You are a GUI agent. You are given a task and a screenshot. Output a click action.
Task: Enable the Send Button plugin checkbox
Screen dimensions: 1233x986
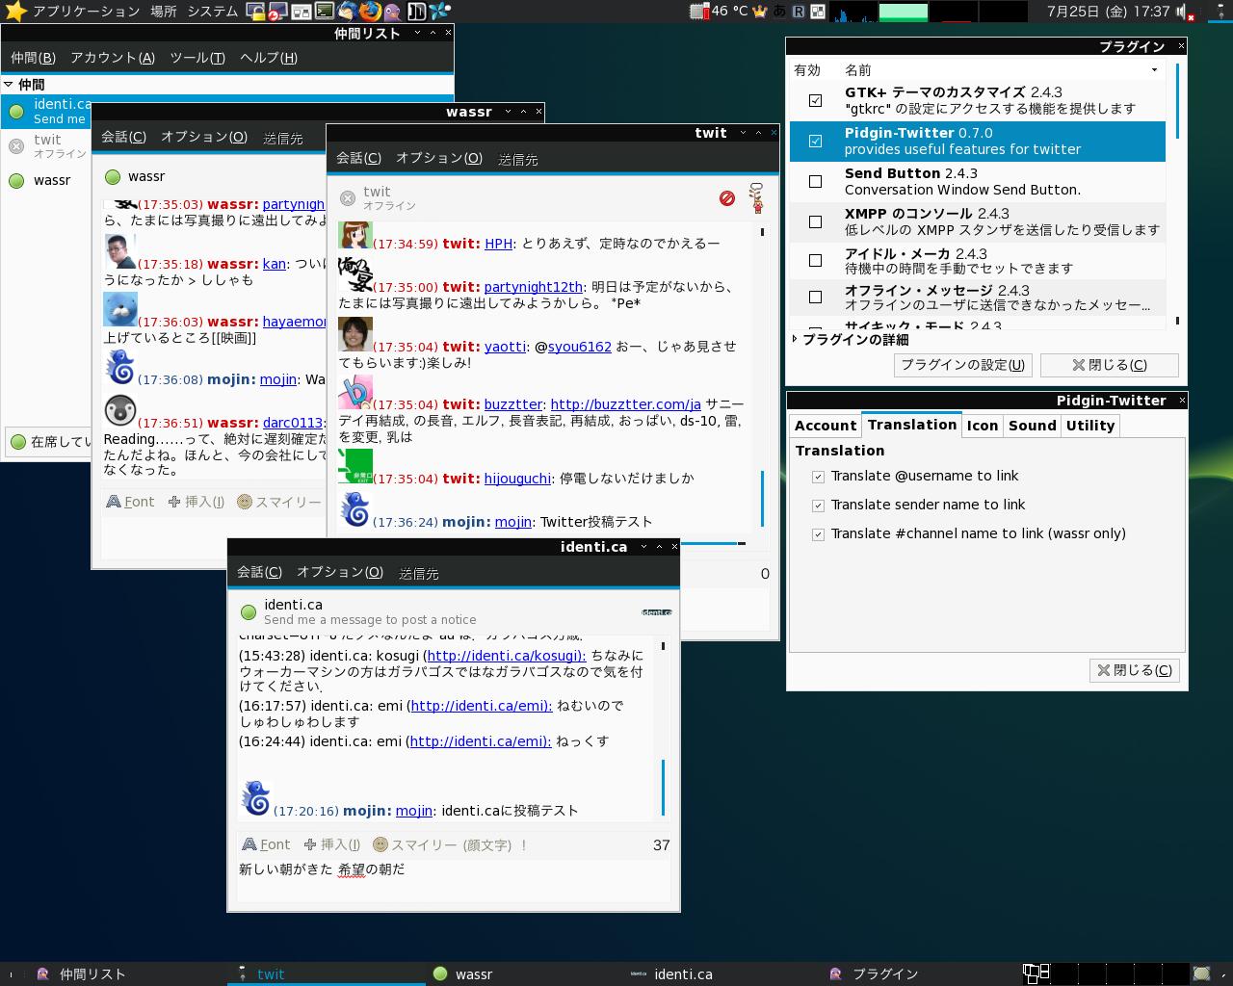click(815, 181)
